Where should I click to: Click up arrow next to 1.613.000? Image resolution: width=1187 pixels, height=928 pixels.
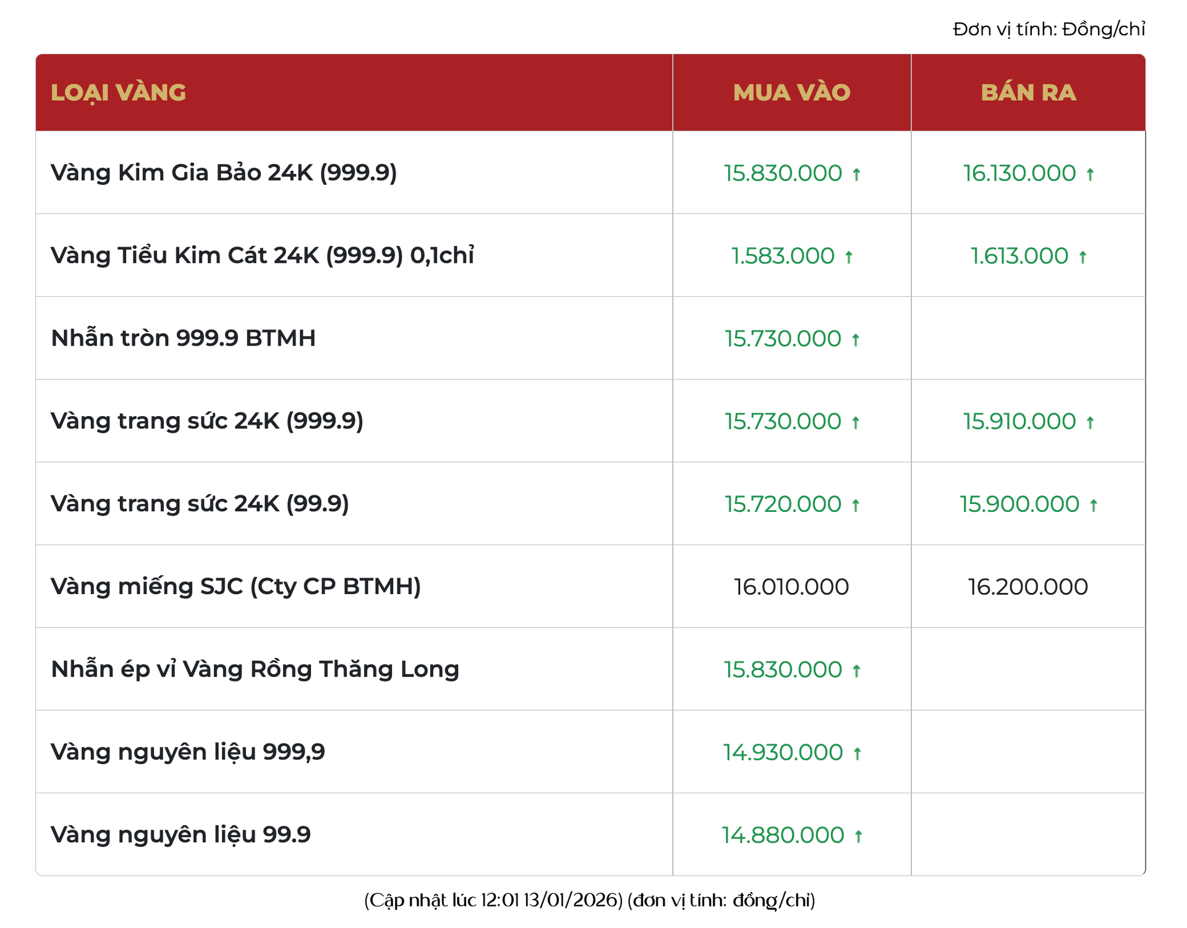pyautogui.click(x=1083, y=257)
